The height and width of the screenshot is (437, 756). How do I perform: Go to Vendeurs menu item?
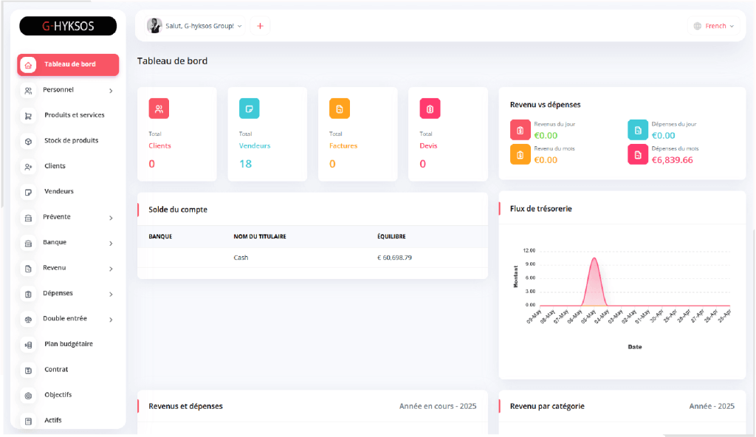tap(68, 191)
